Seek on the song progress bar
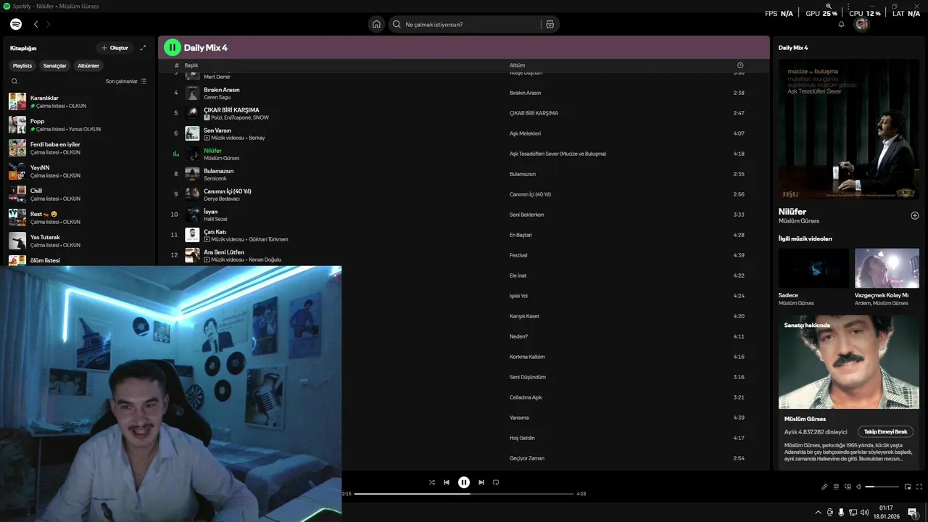928x522 pixels. click(464, 494)
